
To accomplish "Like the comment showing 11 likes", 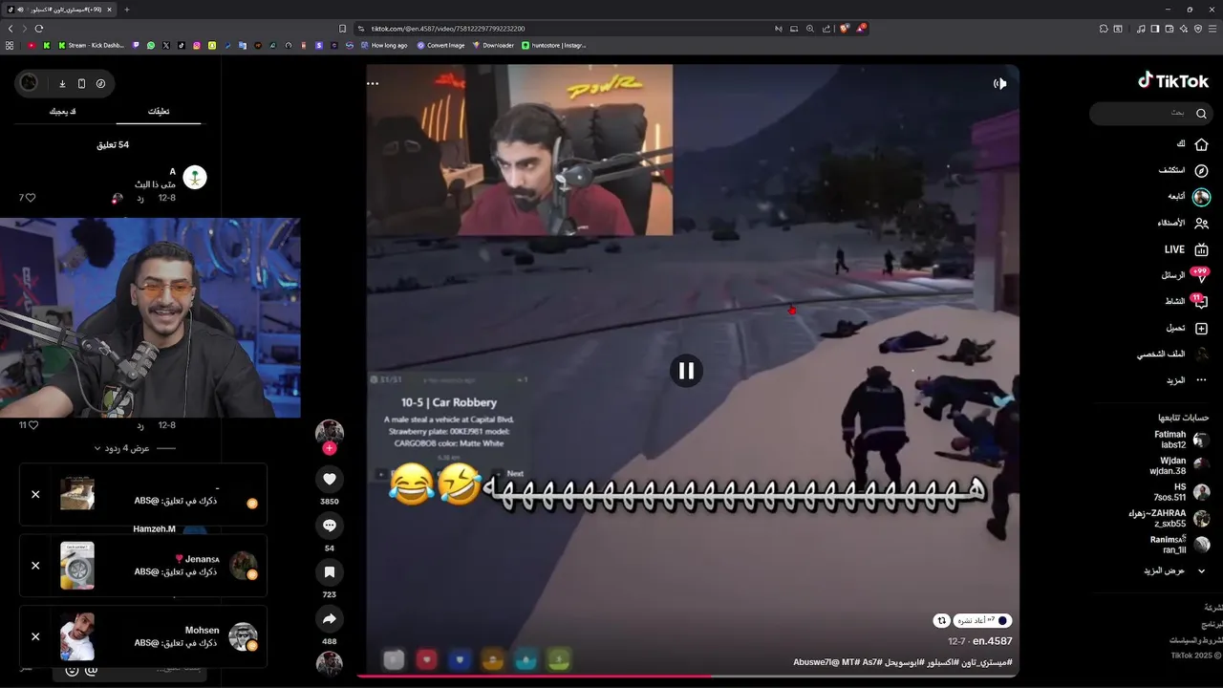I will (32, 425).
